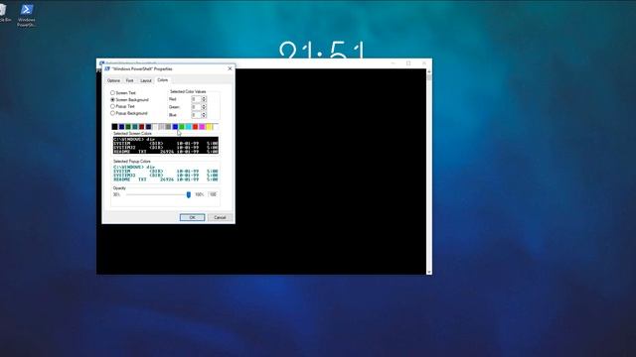The height and width of the screenshot is (357, 636).
Task: Pick the yellow color swatch
Action: tap(209, 127)
